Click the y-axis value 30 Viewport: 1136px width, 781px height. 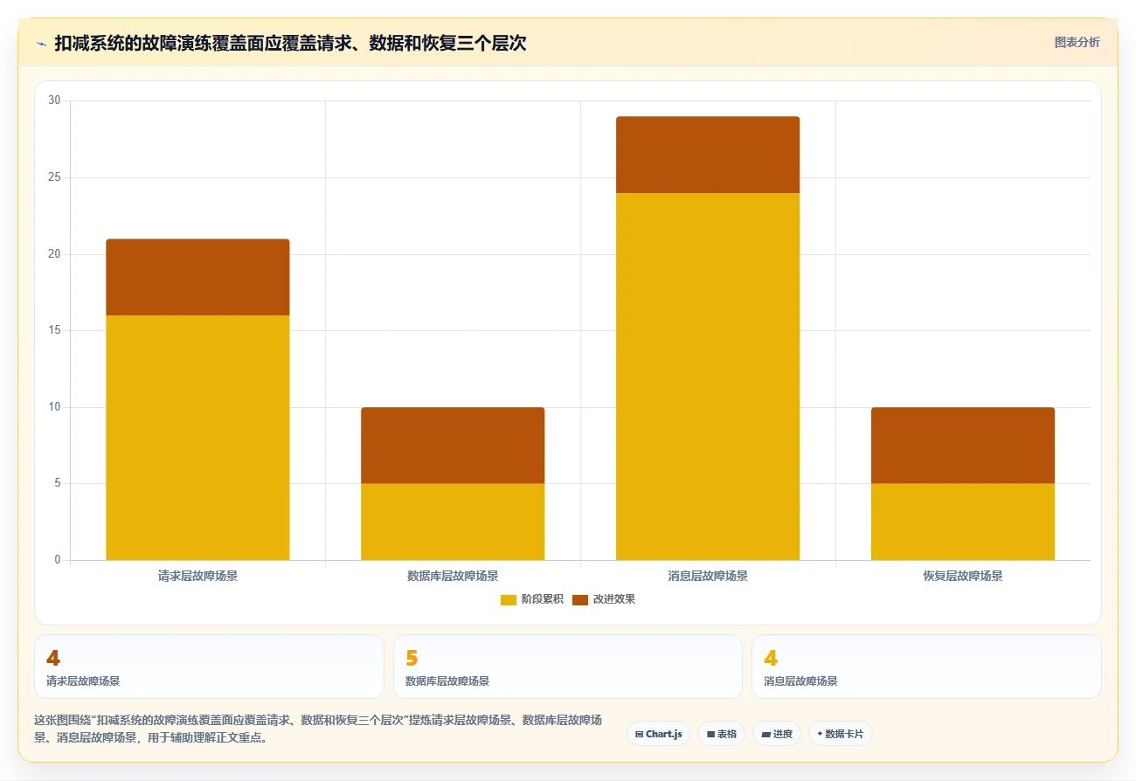click(x=54, y=100)
